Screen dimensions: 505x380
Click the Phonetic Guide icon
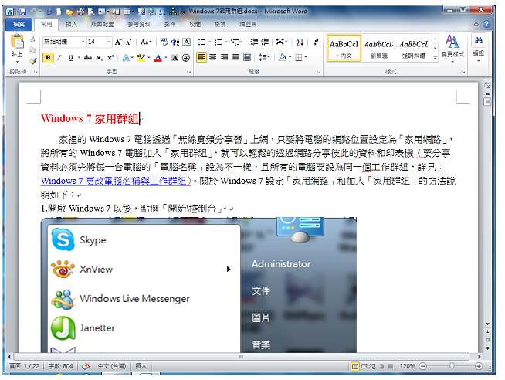click(x=164, y=42)
